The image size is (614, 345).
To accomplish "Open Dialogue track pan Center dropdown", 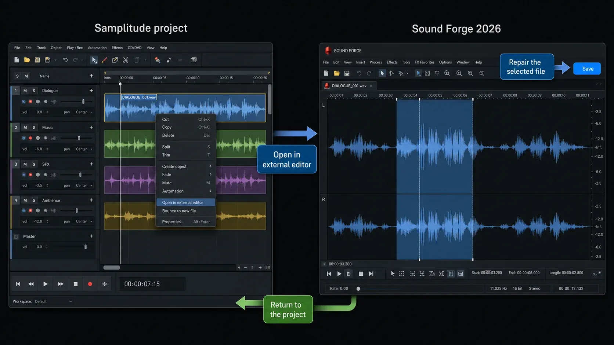I will (84, 112).
